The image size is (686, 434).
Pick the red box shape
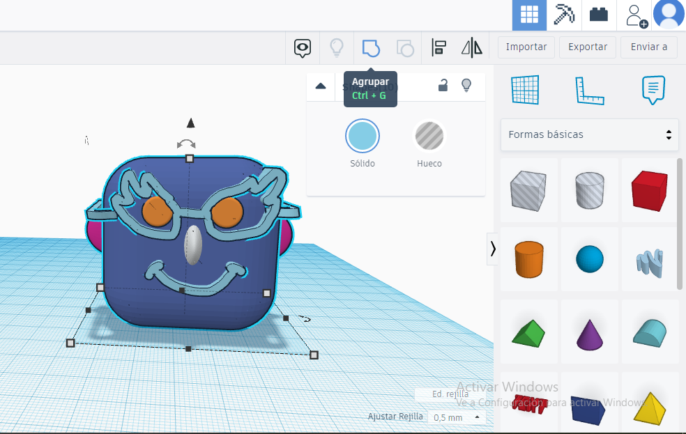click(650, 191)
